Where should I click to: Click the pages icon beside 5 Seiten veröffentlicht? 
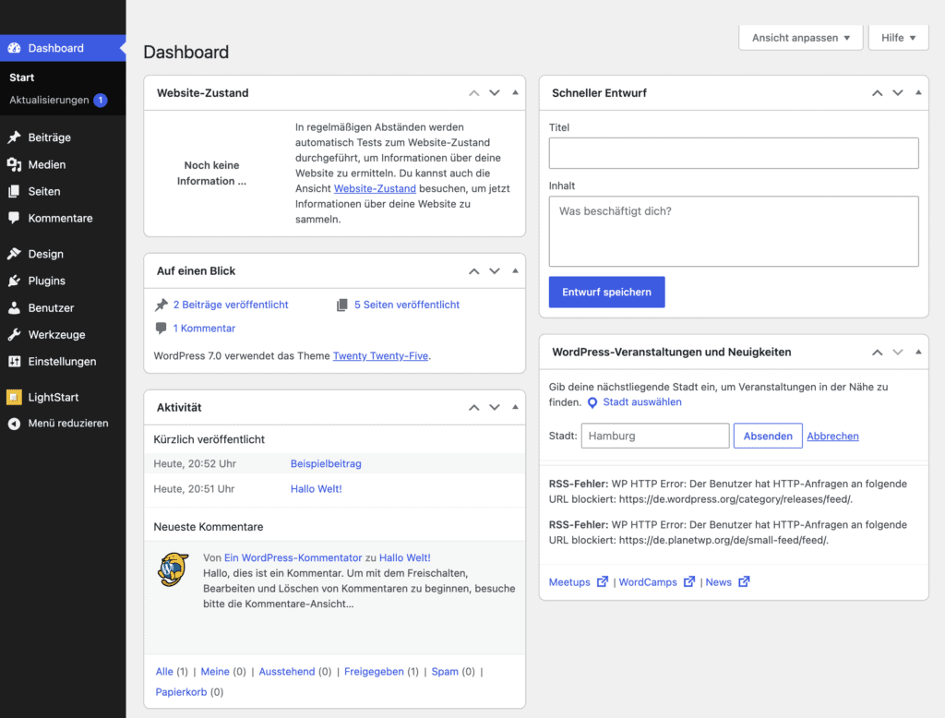pyautogui.click(x=341, y=305)
